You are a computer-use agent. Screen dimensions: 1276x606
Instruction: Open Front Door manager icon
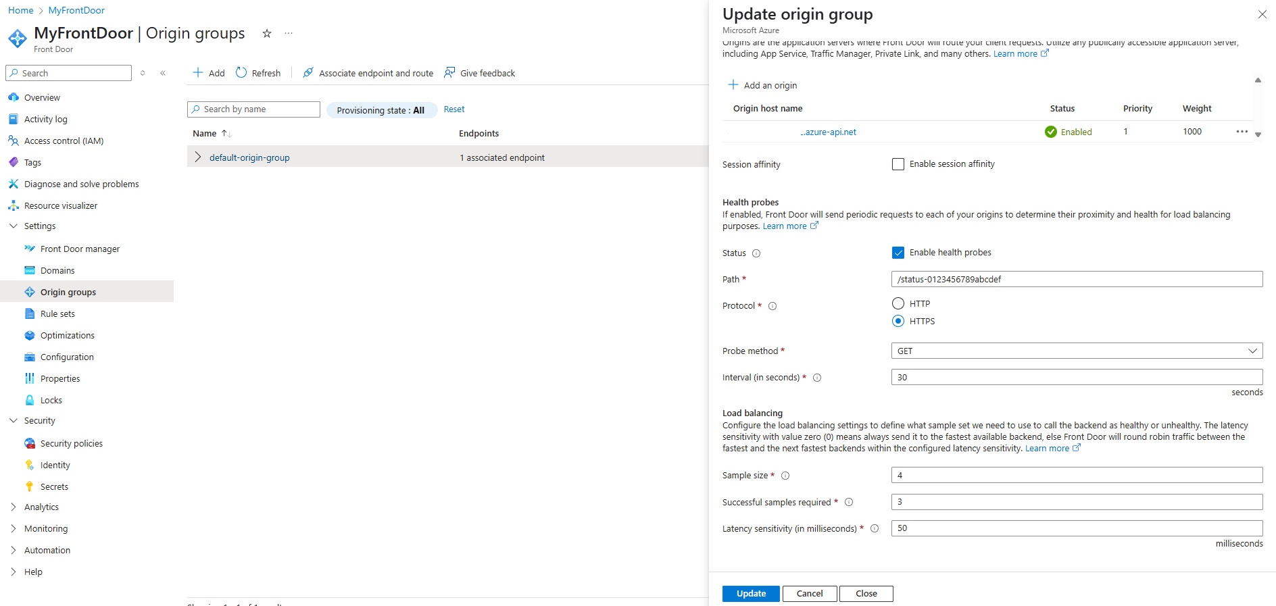click(30, 249)
